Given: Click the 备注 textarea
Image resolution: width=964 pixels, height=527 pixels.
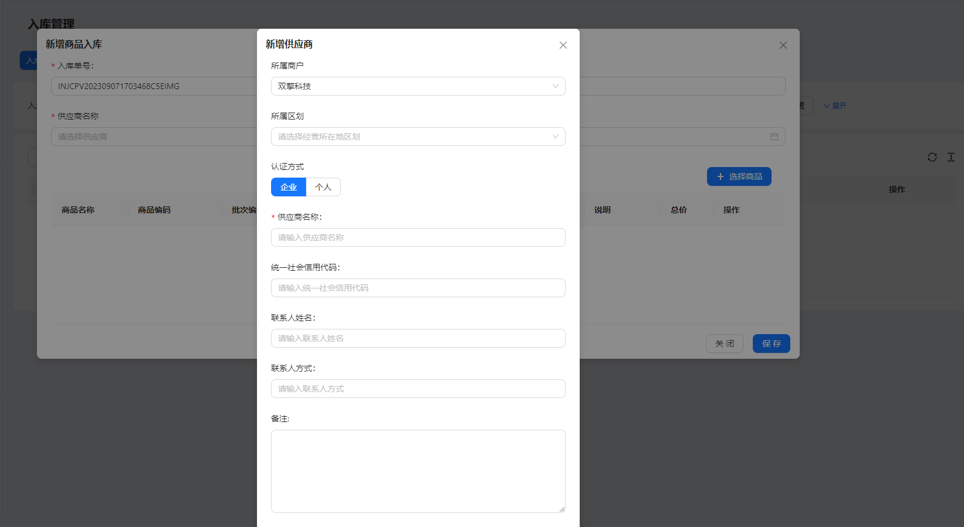Looking at the screenshot, I should tap(418, 471).
